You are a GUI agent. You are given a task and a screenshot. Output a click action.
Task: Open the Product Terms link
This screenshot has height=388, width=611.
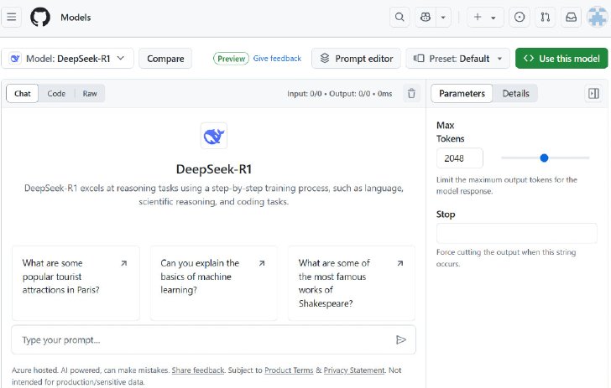coord(289,370)
